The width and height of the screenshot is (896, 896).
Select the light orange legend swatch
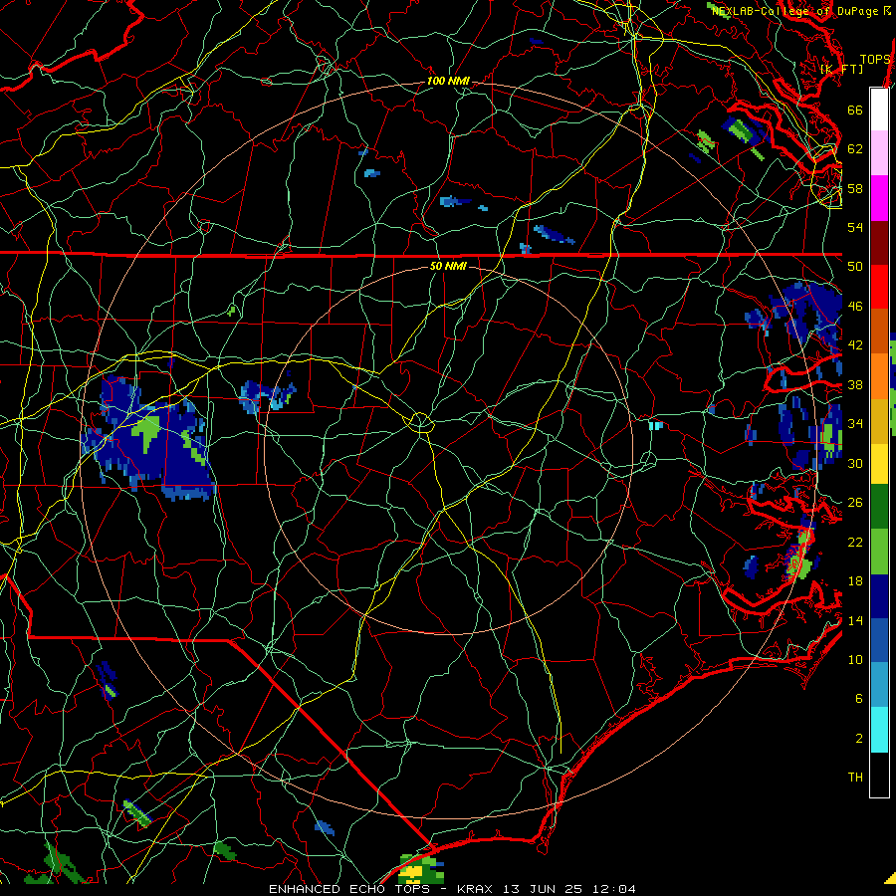879,376
